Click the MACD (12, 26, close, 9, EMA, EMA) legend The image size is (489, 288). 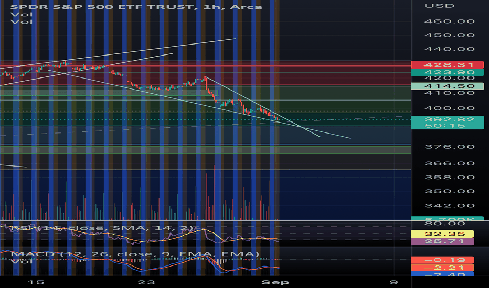click(x=135, y=254)
